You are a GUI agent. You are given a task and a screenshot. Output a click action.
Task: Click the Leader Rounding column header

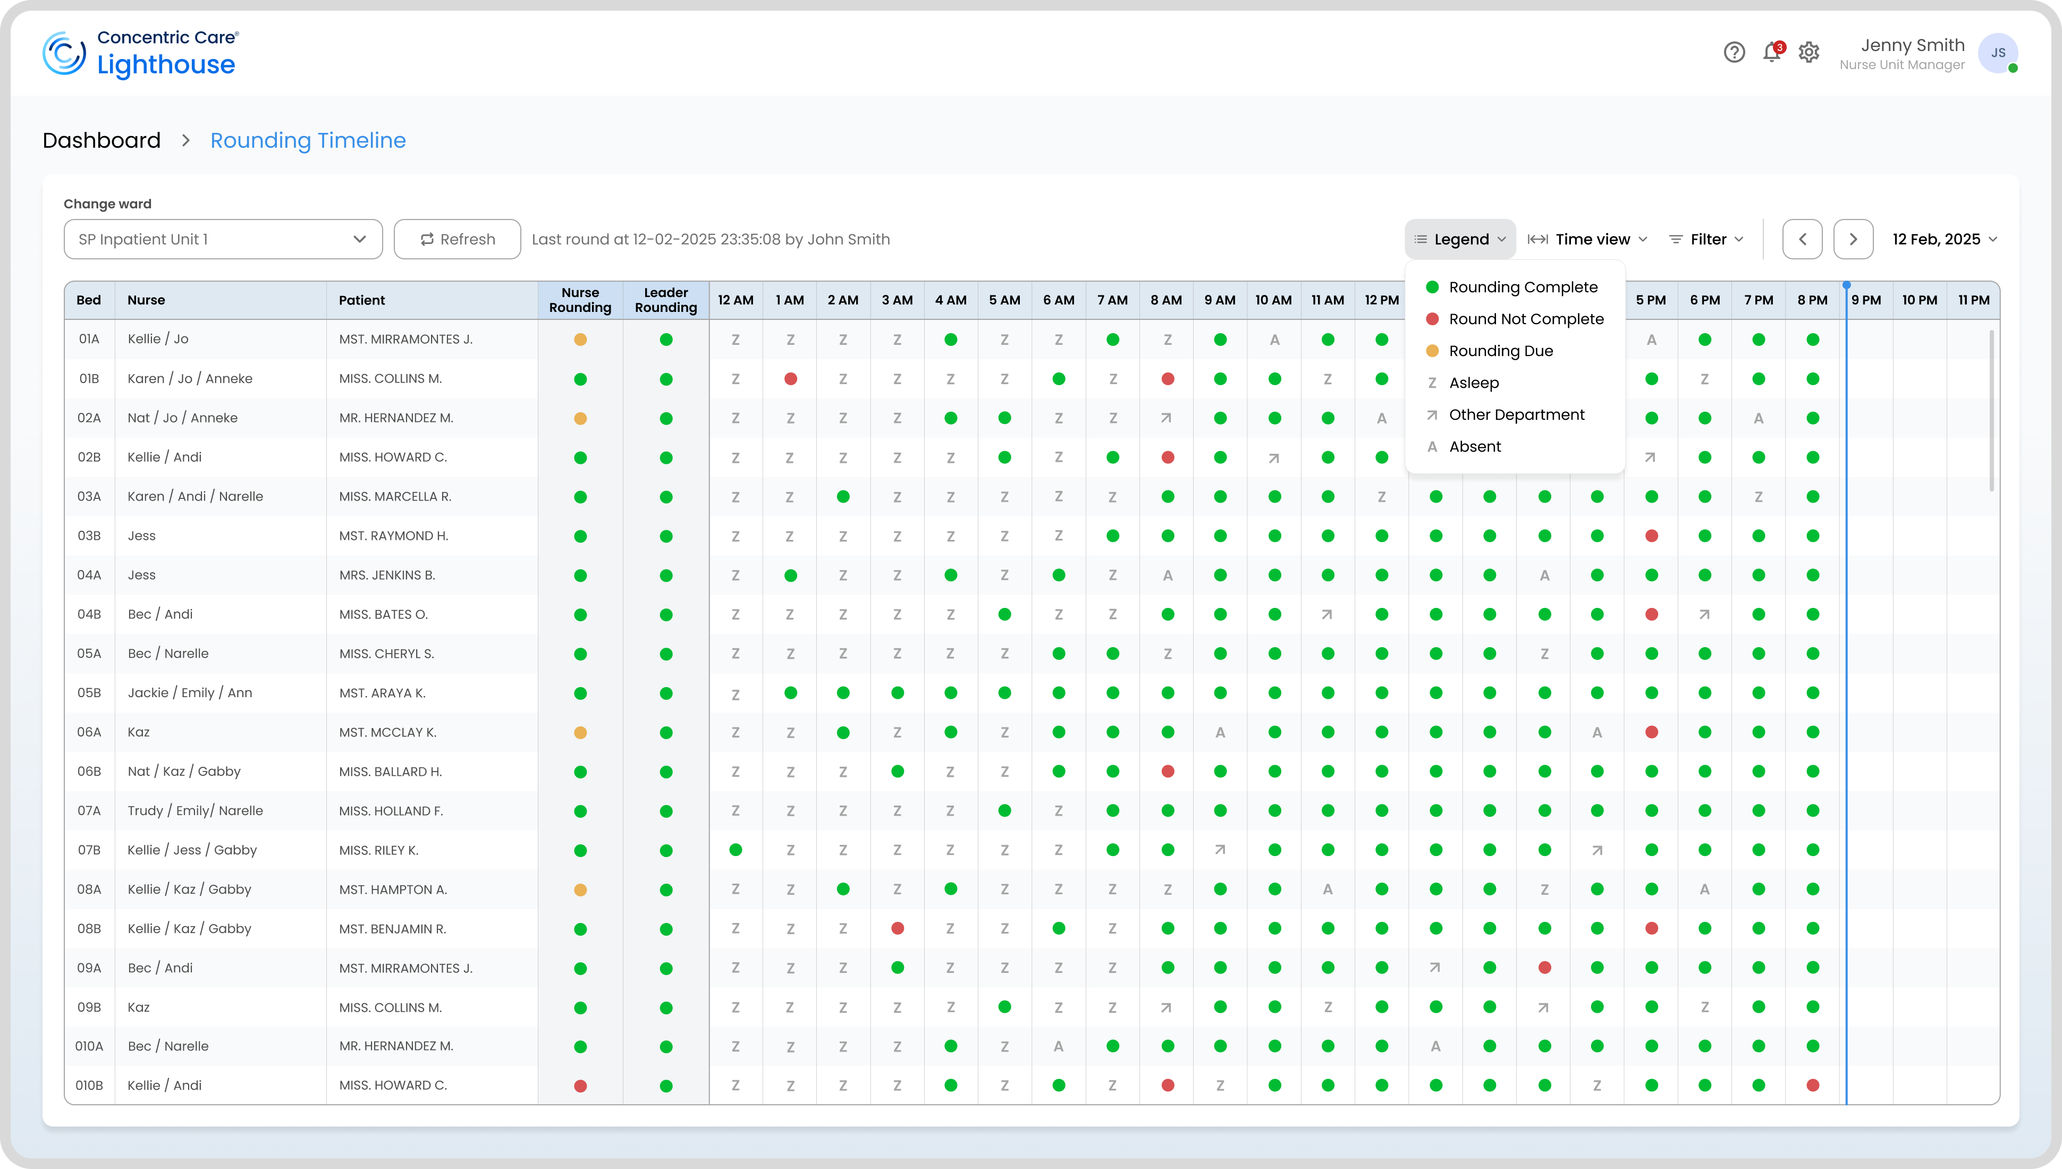(666, 300)
